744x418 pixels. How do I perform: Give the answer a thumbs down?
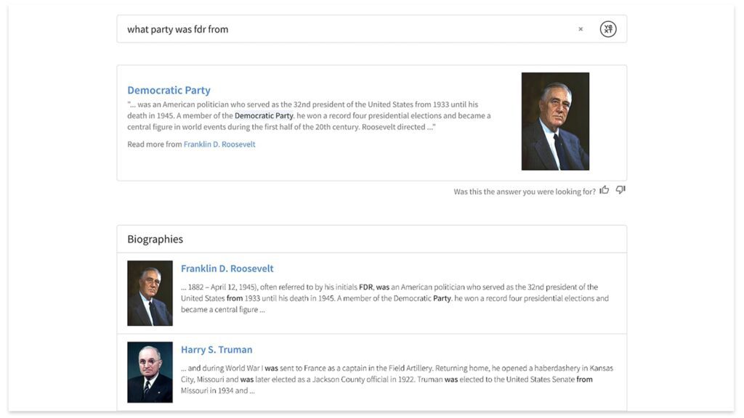tap(620, 190)
